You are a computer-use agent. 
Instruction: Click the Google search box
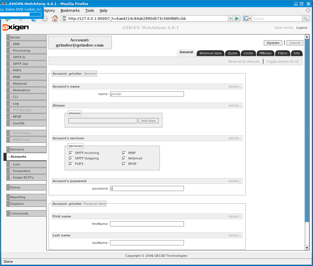coord(277,19)
